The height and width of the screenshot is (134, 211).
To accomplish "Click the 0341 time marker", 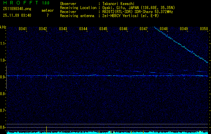I will coord(23,29).
